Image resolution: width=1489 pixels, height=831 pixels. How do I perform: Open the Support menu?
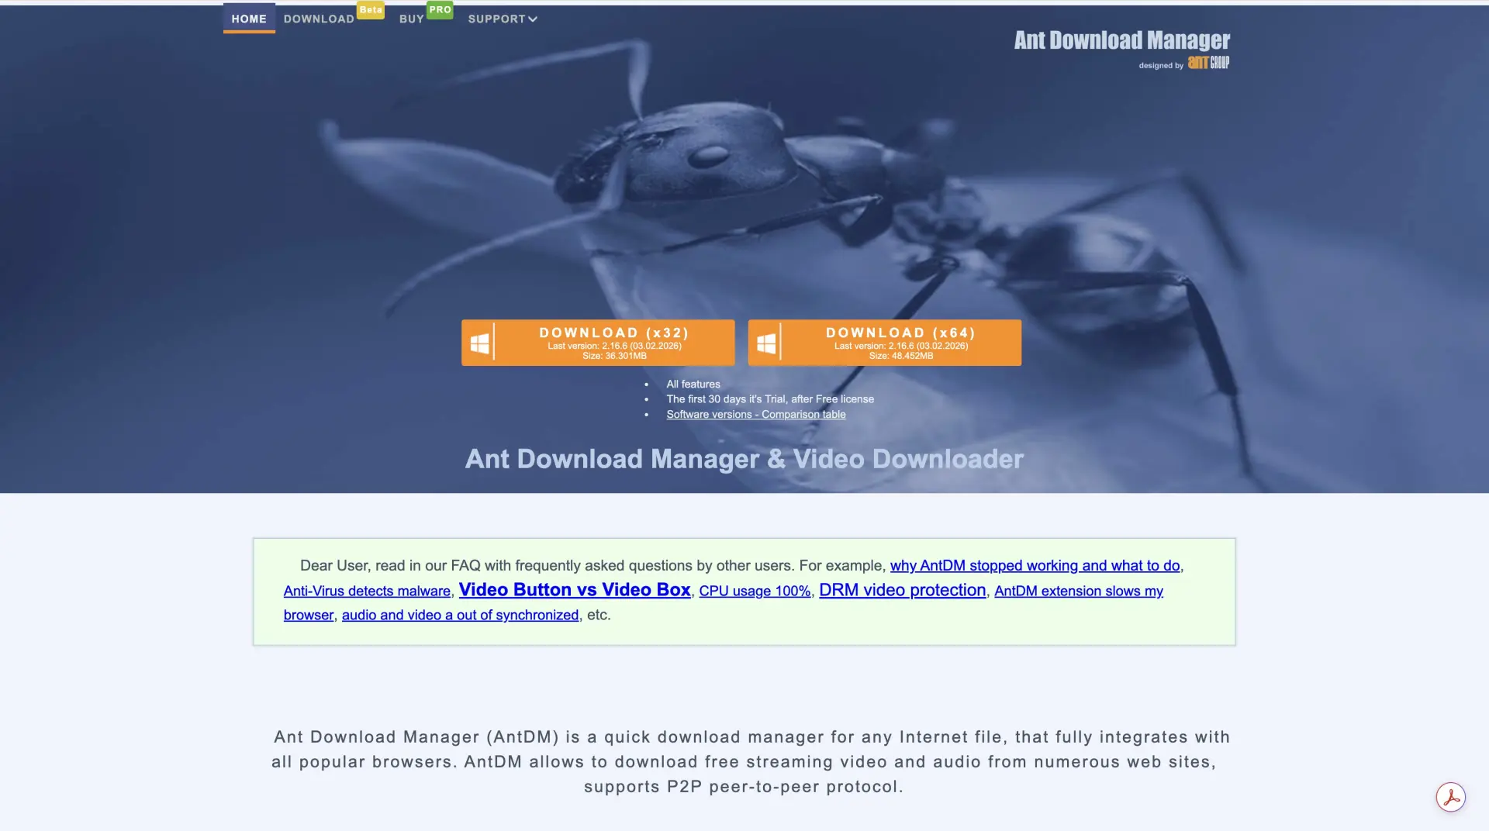coord(502,19)
